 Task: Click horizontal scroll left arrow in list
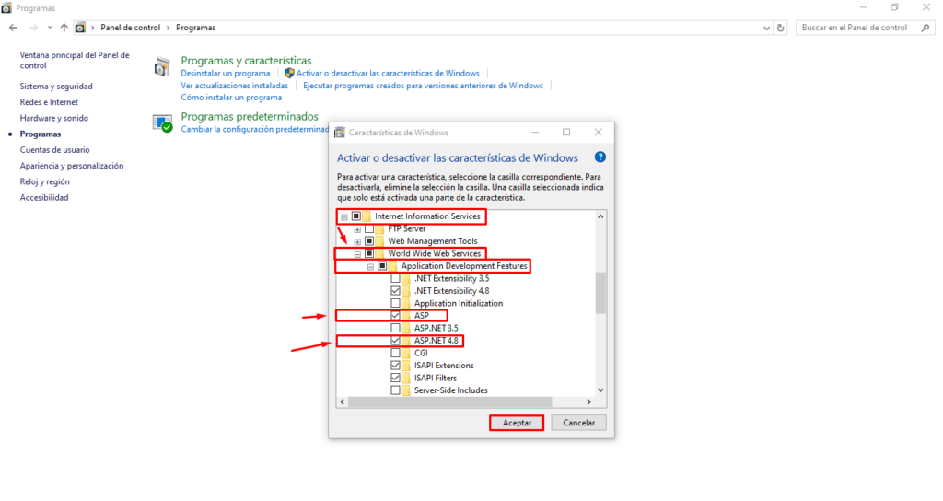343,402
